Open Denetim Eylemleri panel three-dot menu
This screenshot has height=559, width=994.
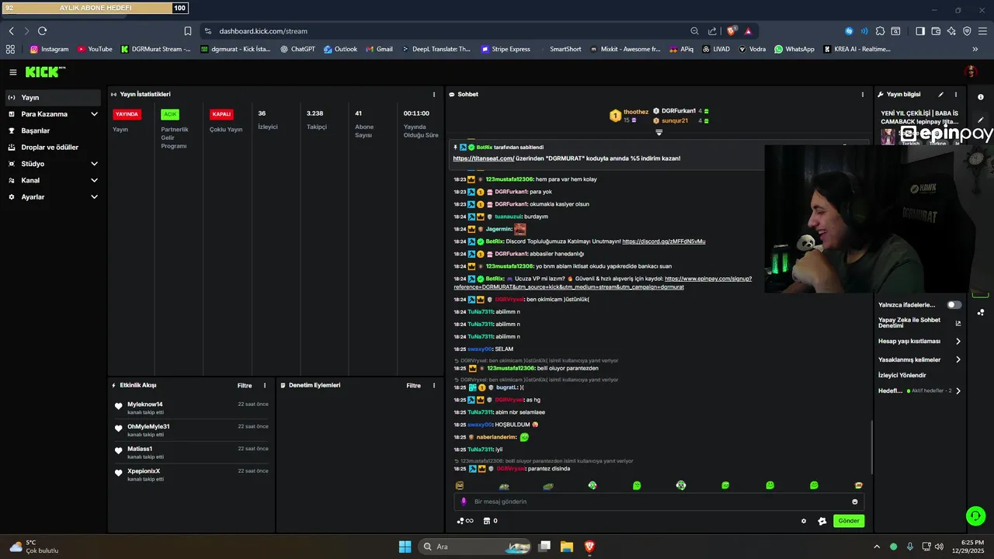[x=434, y=386]
